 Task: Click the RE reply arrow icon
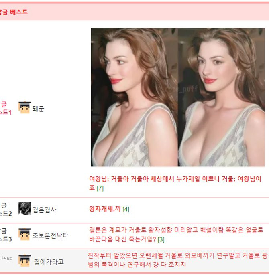click(x=7, y=259)
